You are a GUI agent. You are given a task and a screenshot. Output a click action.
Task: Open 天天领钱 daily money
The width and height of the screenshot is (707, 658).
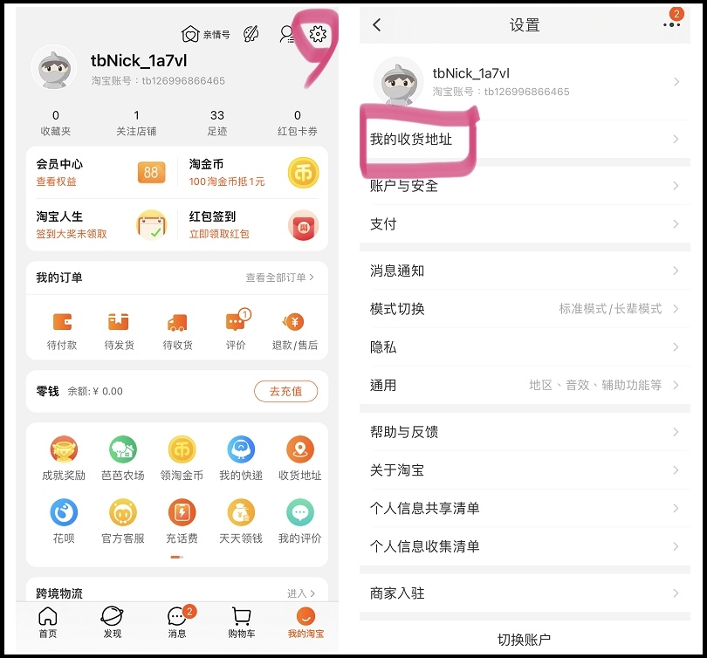click(241, 522)
